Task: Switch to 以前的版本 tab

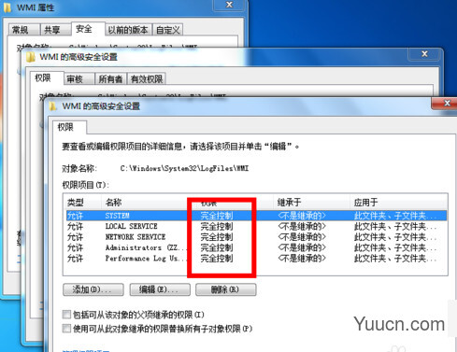Action: 128,30
